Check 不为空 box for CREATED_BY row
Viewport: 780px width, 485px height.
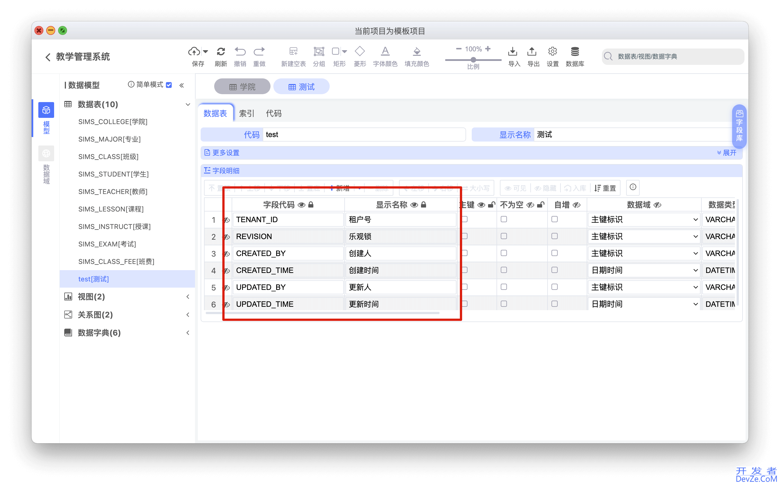[x=504, y=253]
